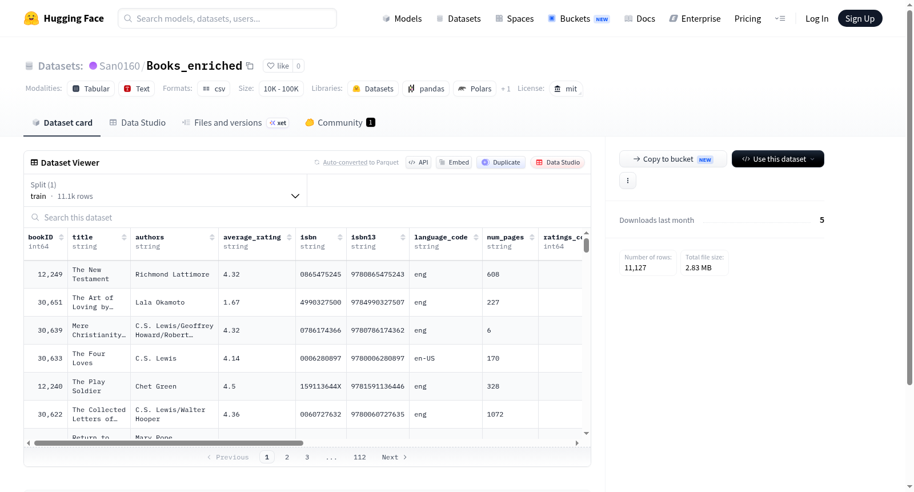Click the en-US language_code cell

[446, 358]
